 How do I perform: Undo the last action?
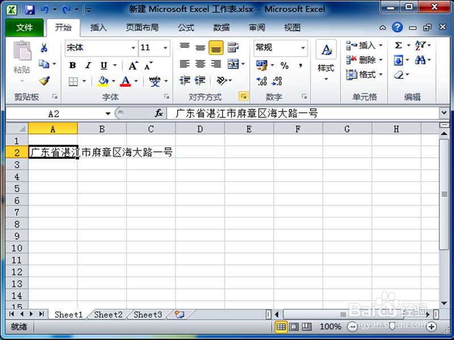pos(45,10)
